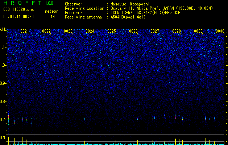Select the file name 0501110020.png
This screenshot has height=145, width=228.
(x=18, y=9)
